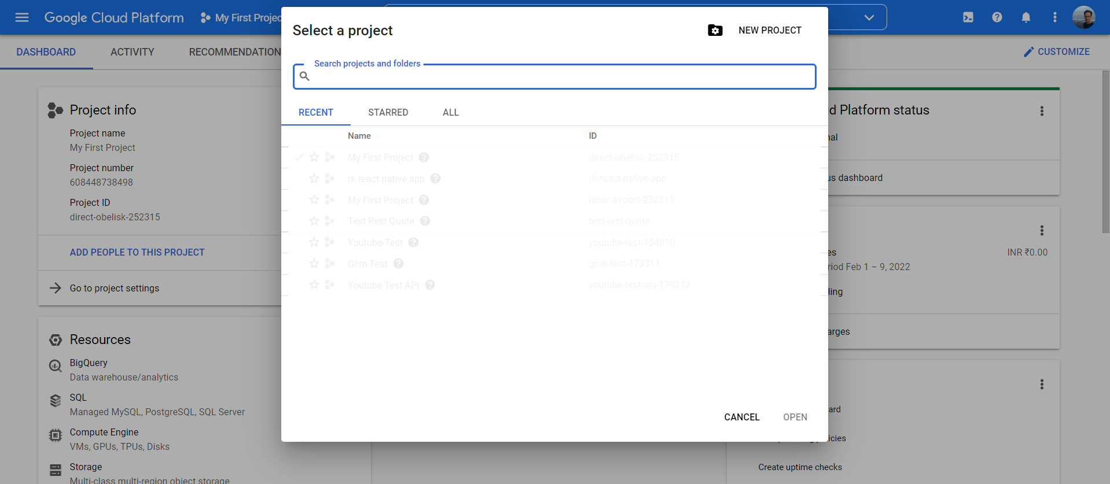Viewport: 1110px width, 484px height.
Task: Switch to the Recommendations tab
Action: pos(235,52)
